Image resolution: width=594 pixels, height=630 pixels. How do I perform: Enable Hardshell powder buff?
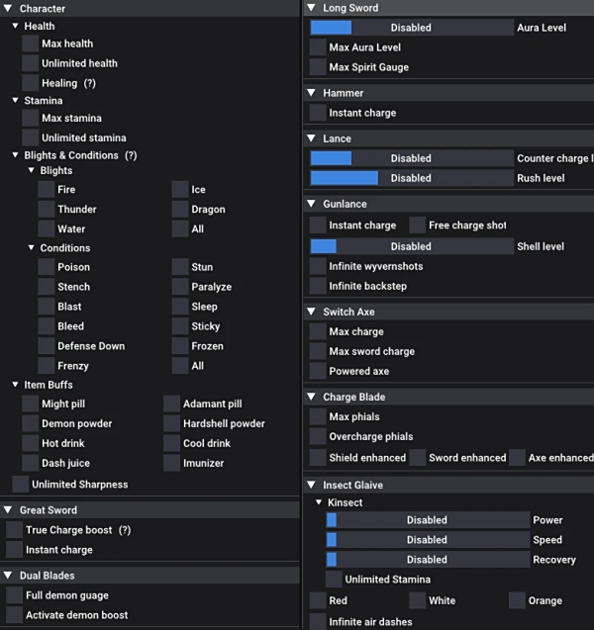click(x=171, y=423)
